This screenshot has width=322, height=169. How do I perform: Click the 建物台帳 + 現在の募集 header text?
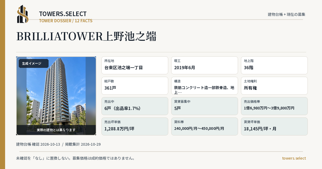pos(287,14)
